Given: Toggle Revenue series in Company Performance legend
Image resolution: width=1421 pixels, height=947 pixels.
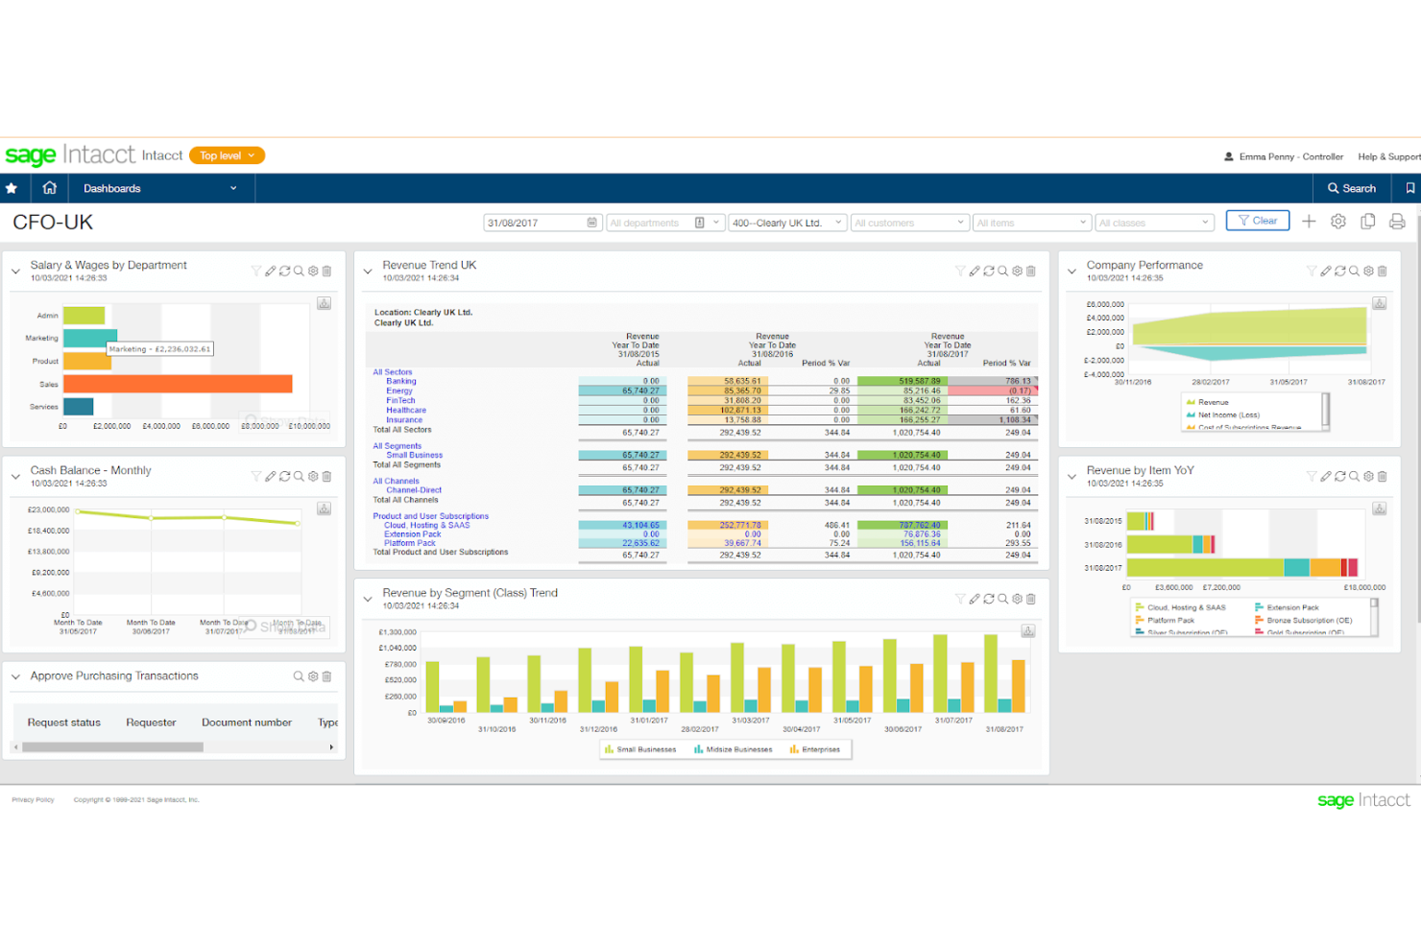Looking at the screenshot, I should pyautogui.click(x=1208, y=402).
